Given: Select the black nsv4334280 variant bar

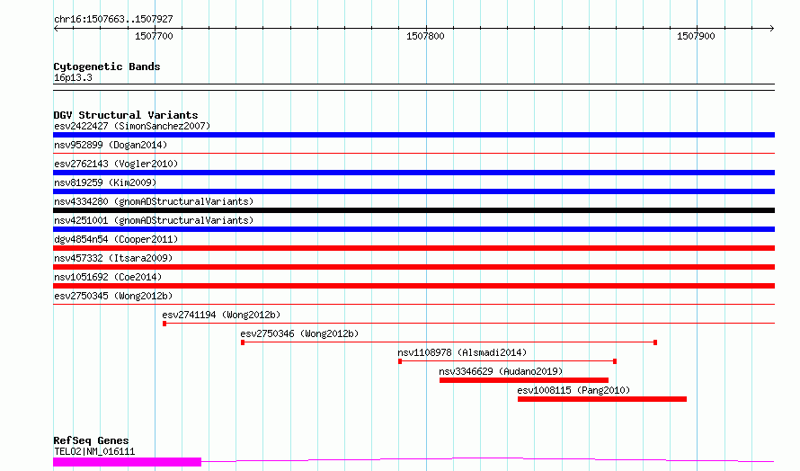Looking at the screenshot, I should click(x=413, y=210).
